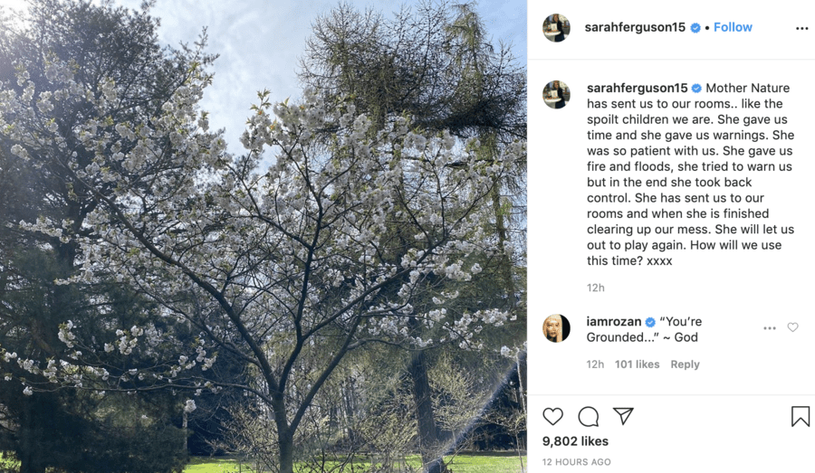This screenshot has width=815, height=473.
Task: Open the header username sarahferguson15
Action: [635, 27]
